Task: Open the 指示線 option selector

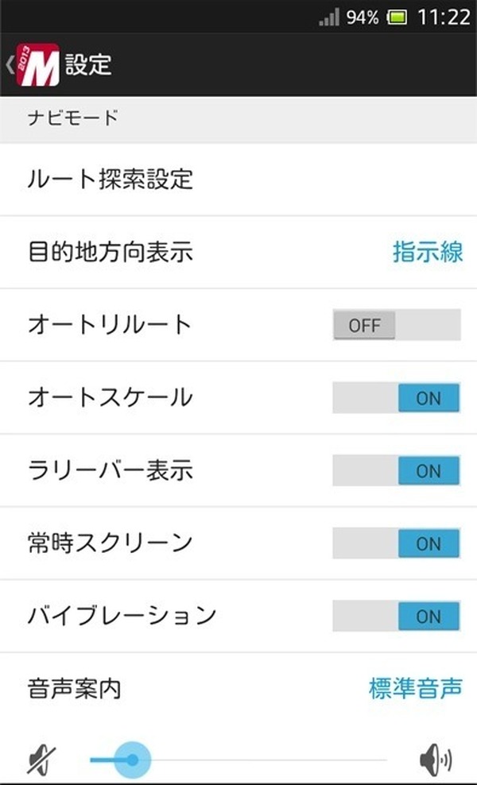Action: [x=428, y=253]
